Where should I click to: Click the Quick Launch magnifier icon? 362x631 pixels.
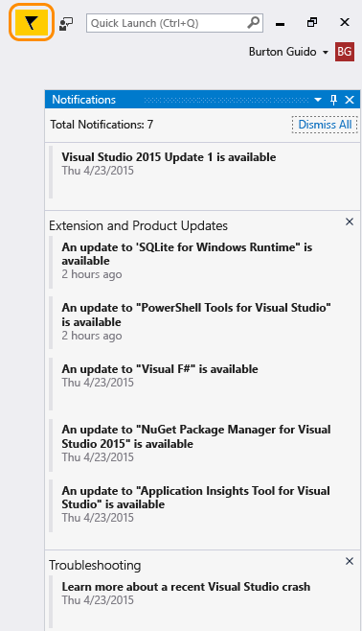[x=253, y=23]
